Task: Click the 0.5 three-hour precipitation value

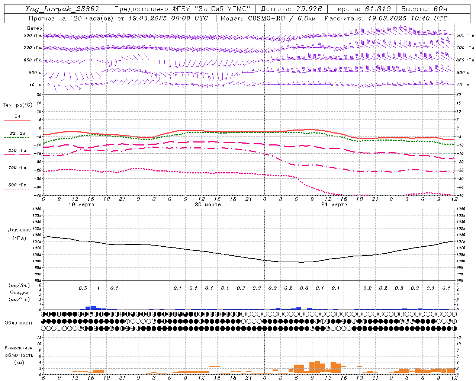Action: (83, 288)
